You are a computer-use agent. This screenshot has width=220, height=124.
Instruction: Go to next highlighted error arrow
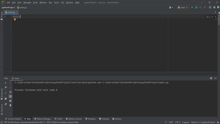coord(216,17)
